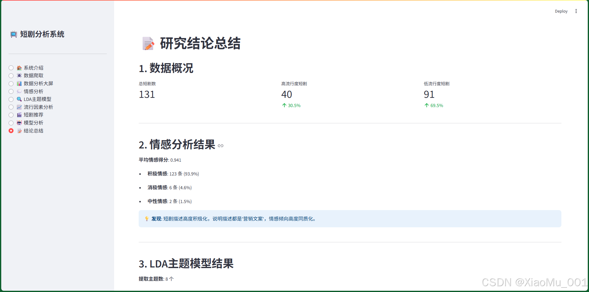
Task: Click the line chart icon beside 流行因素分析
Action: pyautogui.click(x=19, y=107)
